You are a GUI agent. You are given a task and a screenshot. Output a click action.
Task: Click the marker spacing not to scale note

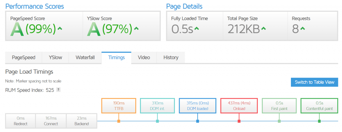pyautogui.click(x=33, y=81)
